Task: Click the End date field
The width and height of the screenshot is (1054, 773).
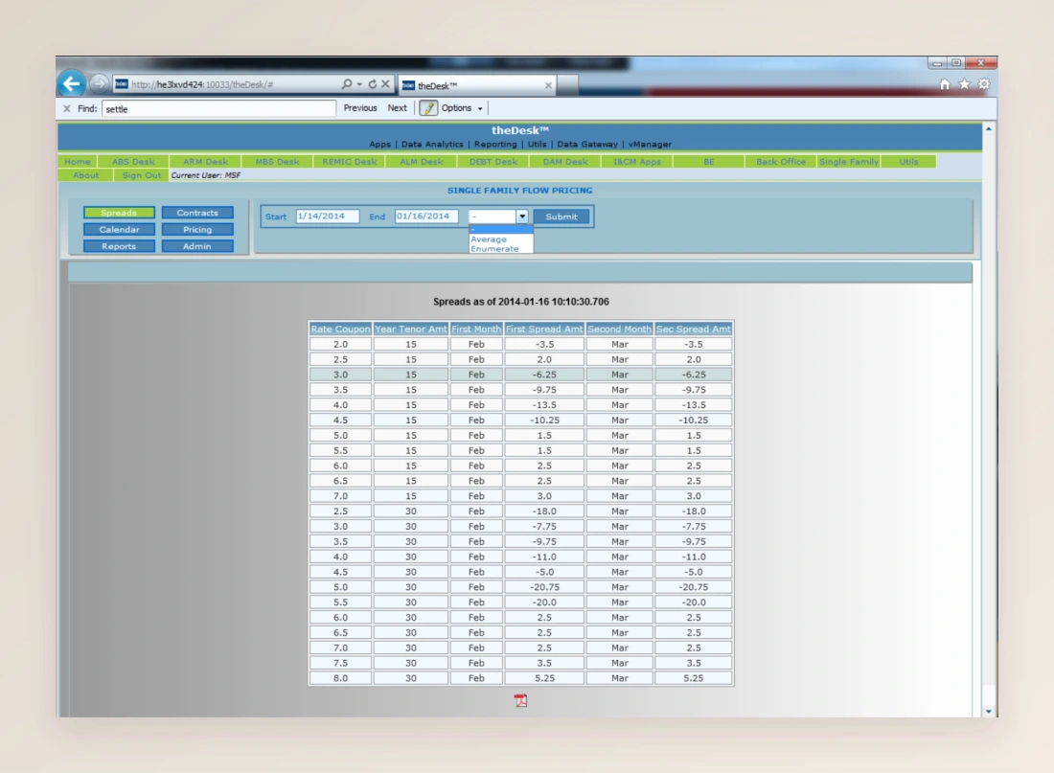Action: point(426,216)
